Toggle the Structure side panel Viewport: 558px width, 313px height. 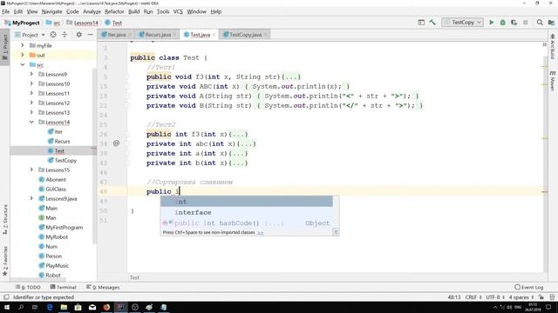tap(5, 219)
